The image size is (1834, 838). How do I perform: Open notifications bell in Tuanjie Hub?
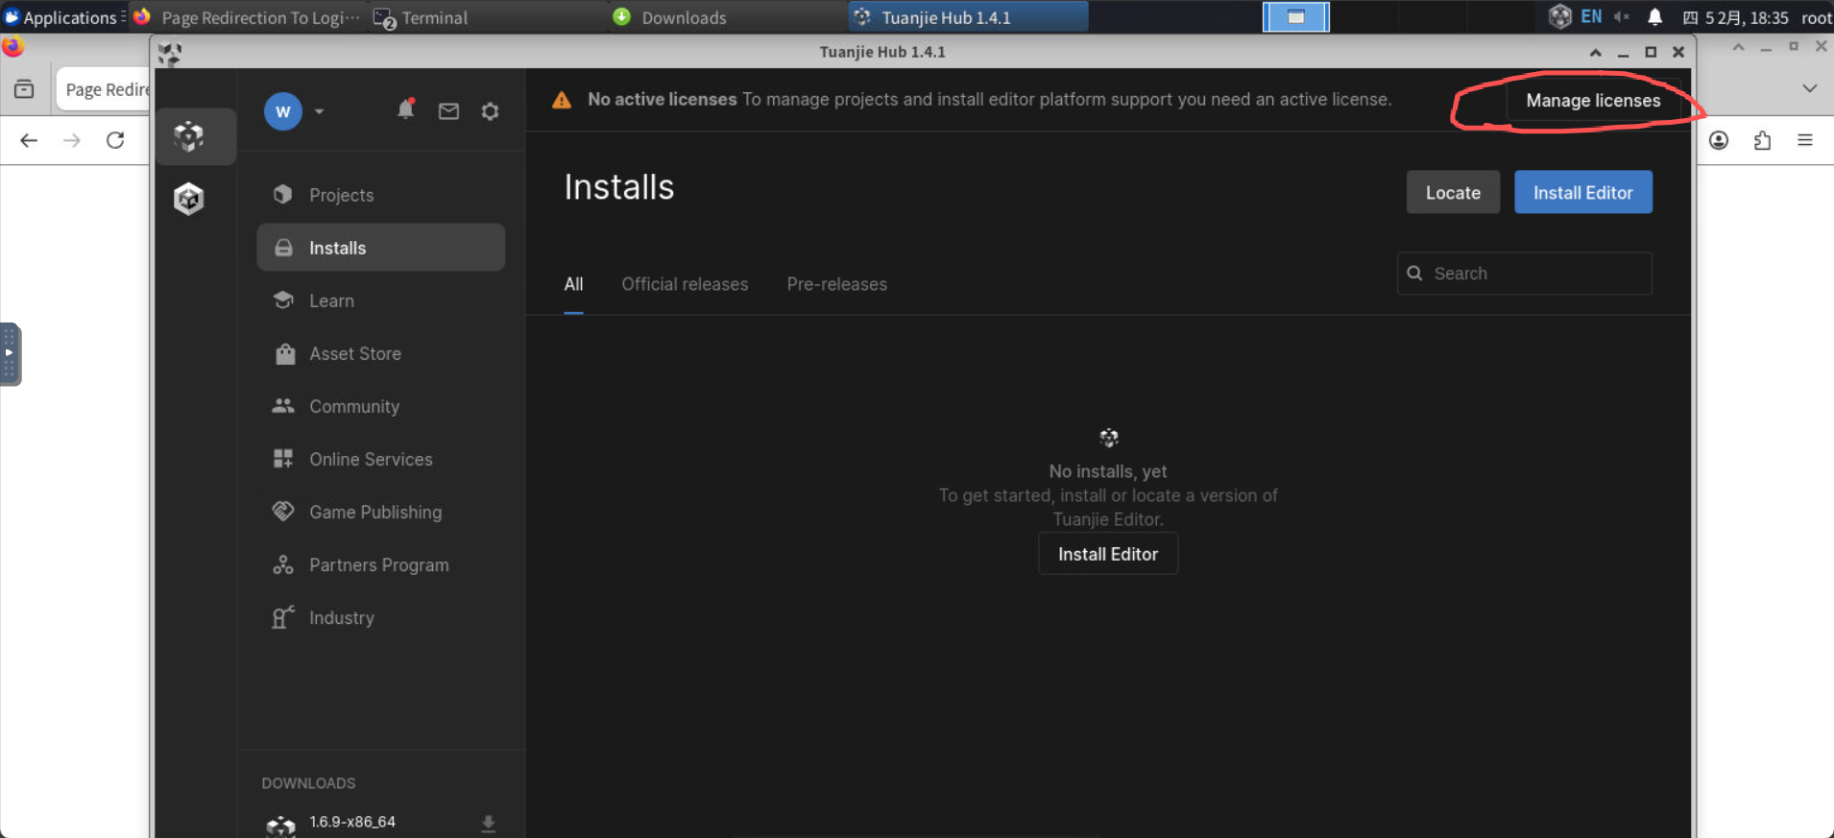[406, 110]
